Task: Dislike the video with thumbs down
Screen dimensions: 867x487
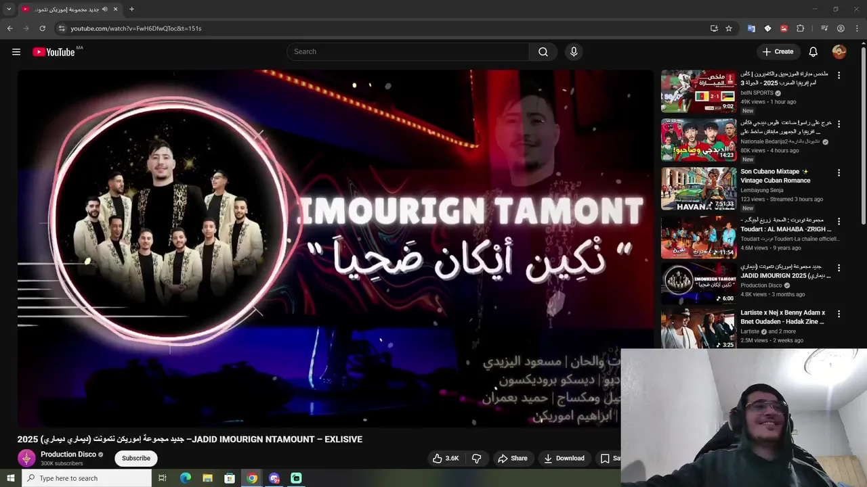Action: pos(477,458)
